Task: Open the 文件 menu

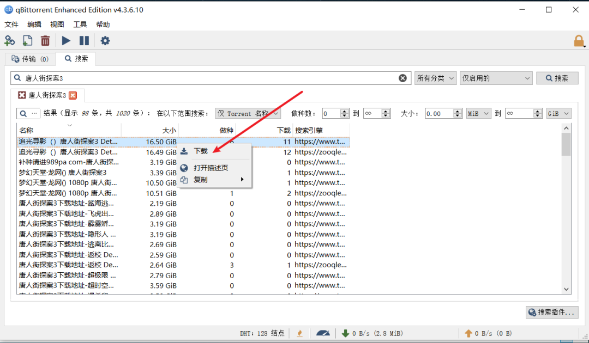Action: click(11, 24)
